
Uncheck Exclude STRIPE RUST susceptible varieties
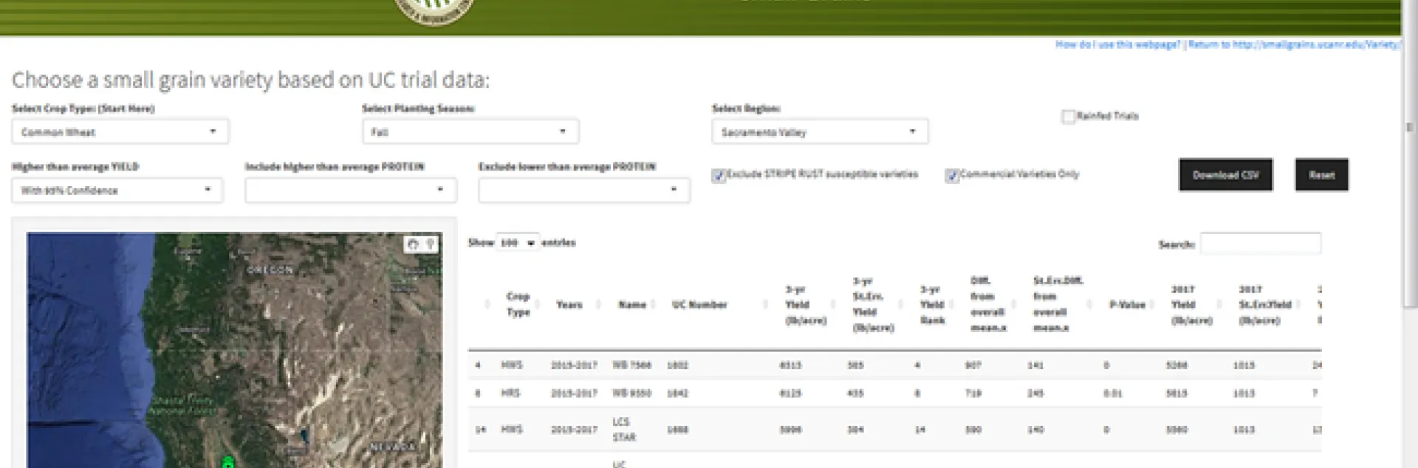click(719, 176)
